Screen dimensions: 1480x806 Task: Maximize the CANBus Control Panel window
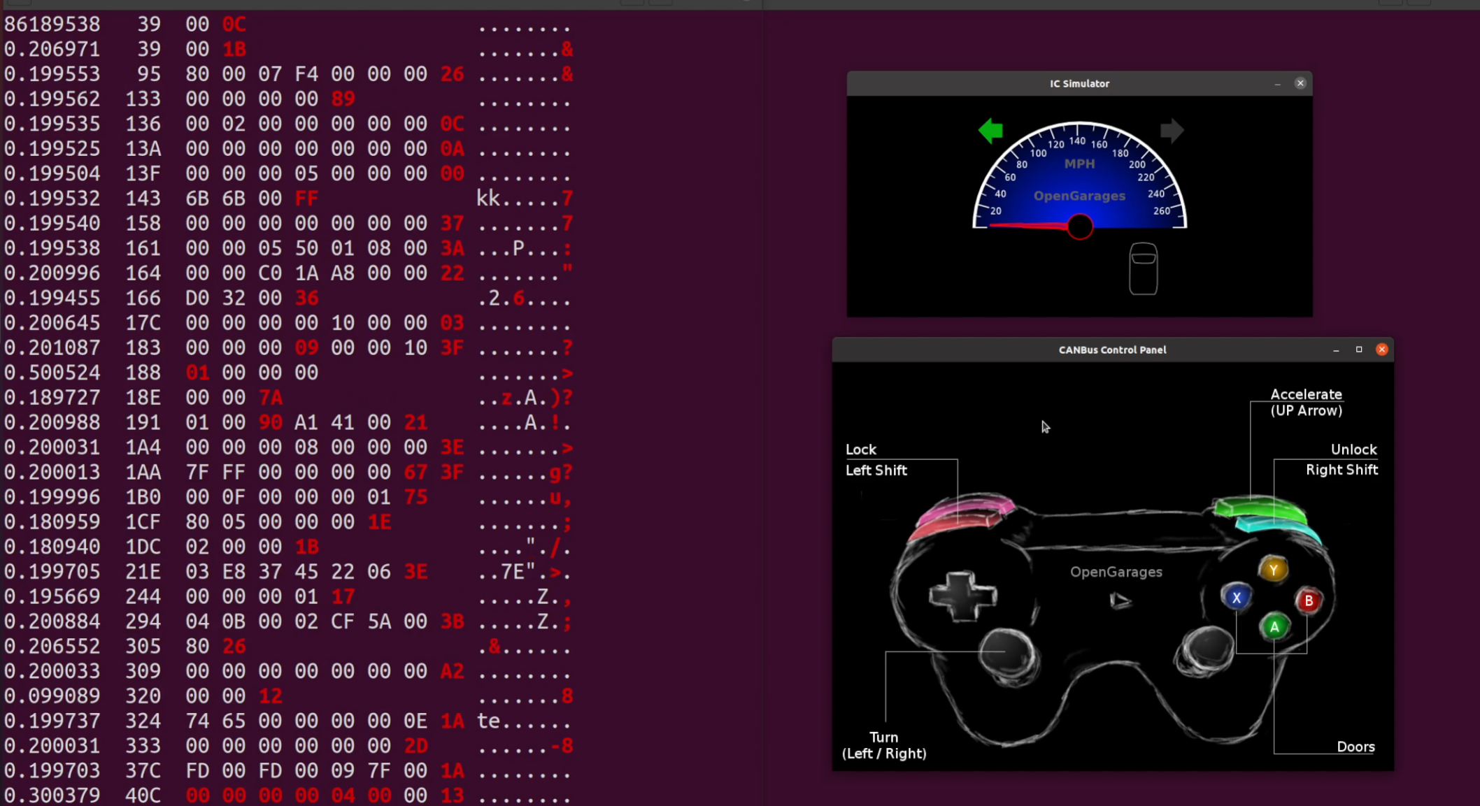click(1359, 350)
